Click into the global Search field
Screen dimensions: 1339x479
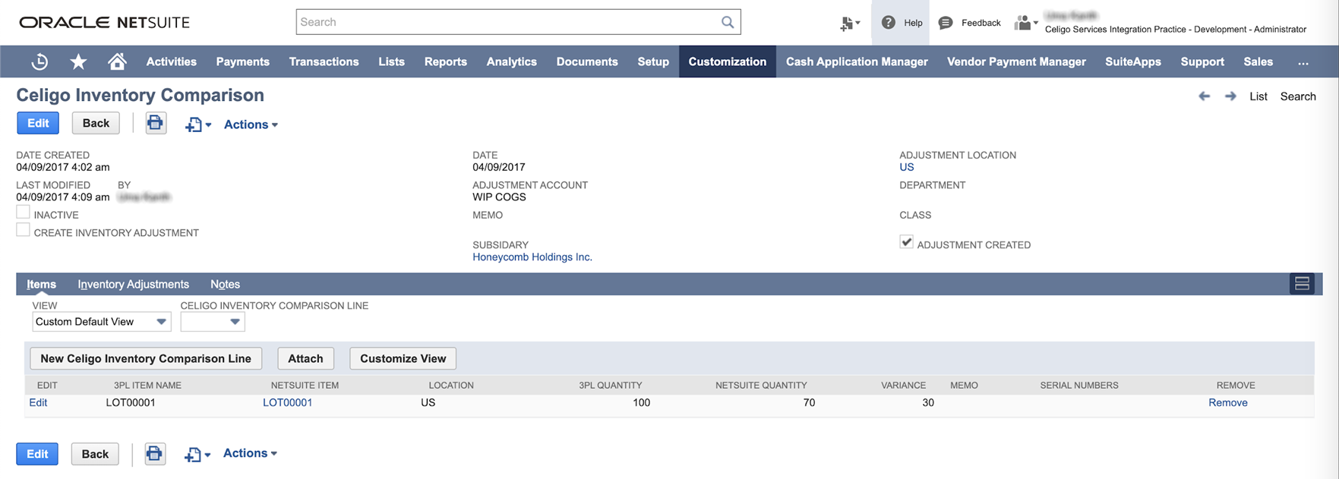click(507, 22)
